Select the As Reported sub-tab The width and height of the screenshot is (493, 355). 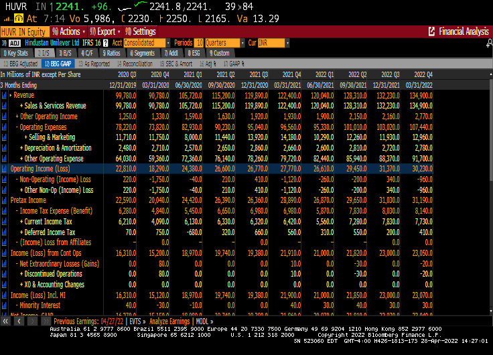click(94, 64)
